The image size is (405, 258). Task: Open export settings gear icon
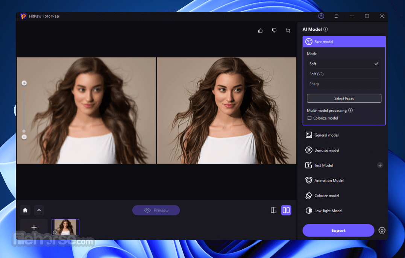[x=382, y=231]
